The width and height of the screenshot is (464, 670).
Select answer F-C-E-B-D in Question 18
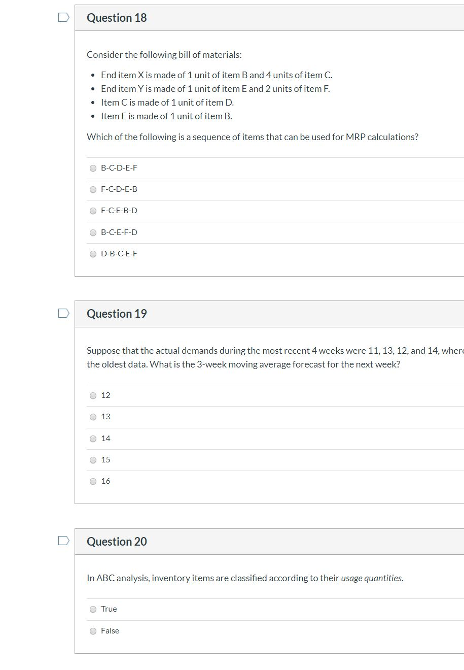93,210
